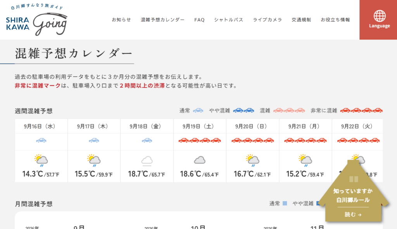Click the single car icon for 9月18日
The height and width of the screenshot is (229, 397).
[147, 140]
